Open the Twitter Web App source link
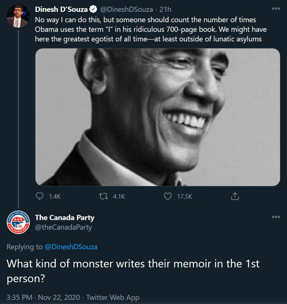The width and height of the screenshot is (287, 304). (x=113, y=297)
